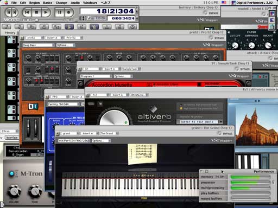Open the impulse response dropdown in Altiverb
This screenshot has width=278, height=208.
pos(200,122)
